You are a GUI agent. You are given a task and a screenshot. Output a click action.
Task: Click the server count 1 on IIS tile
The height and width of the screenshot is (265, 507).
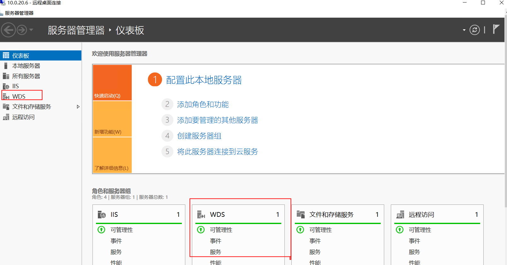coord(178,215)
